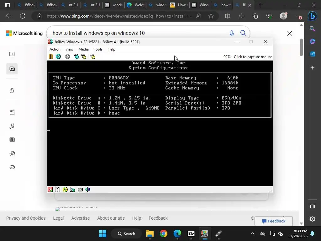Click the CD-ROM status bar icon
The width and height of the screenshot is (321, 241).
click(65, 190)
